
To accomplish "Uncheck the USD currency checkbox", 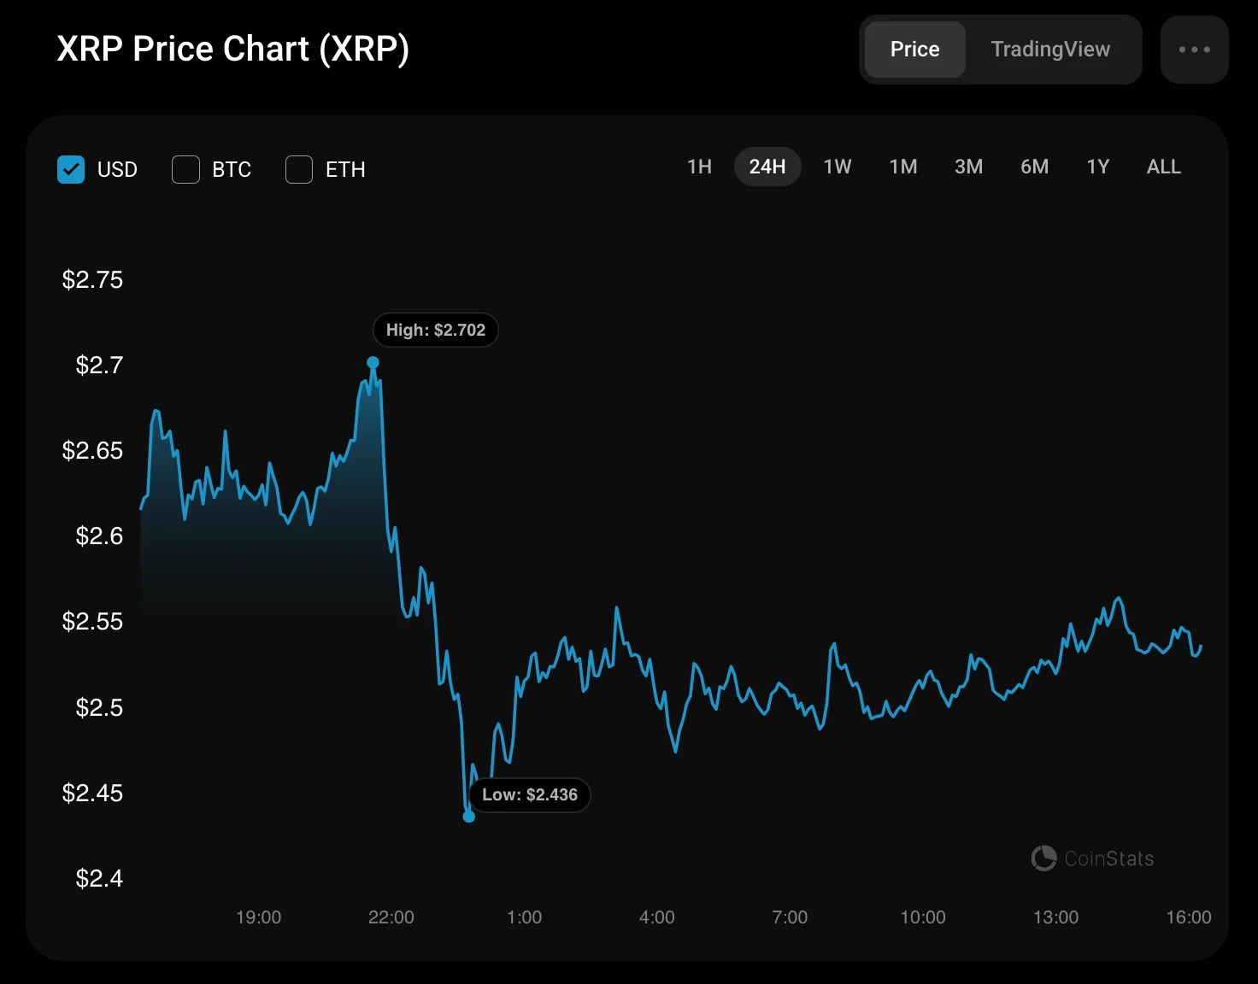I will [71, 169].
